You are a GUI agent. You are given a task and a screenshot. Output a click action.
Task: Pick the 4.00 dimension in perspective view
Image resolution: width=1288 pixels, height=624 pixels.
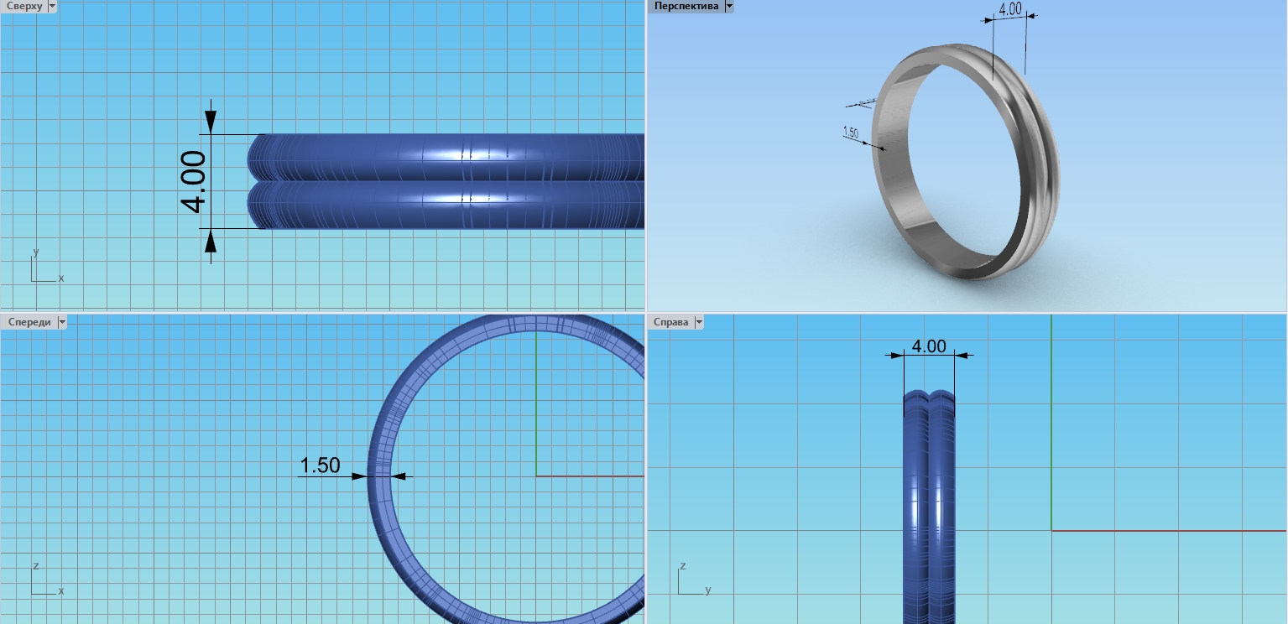pyautogui.click(x=1009, y=10)
